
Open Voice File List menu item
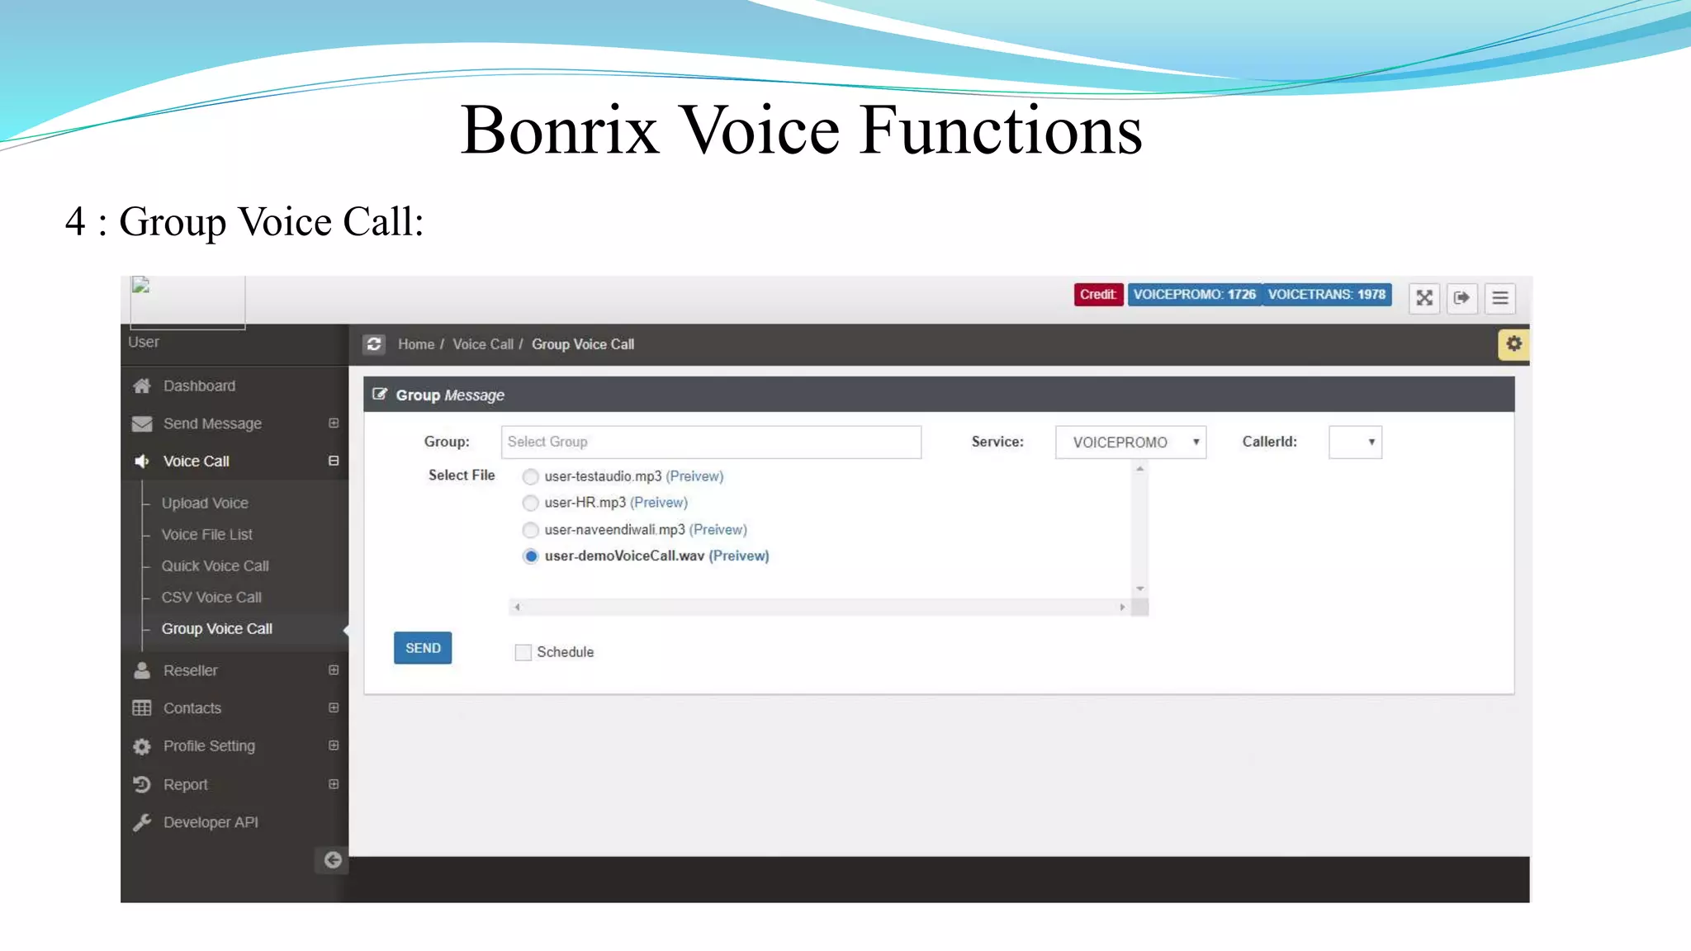tap(206, 534)
